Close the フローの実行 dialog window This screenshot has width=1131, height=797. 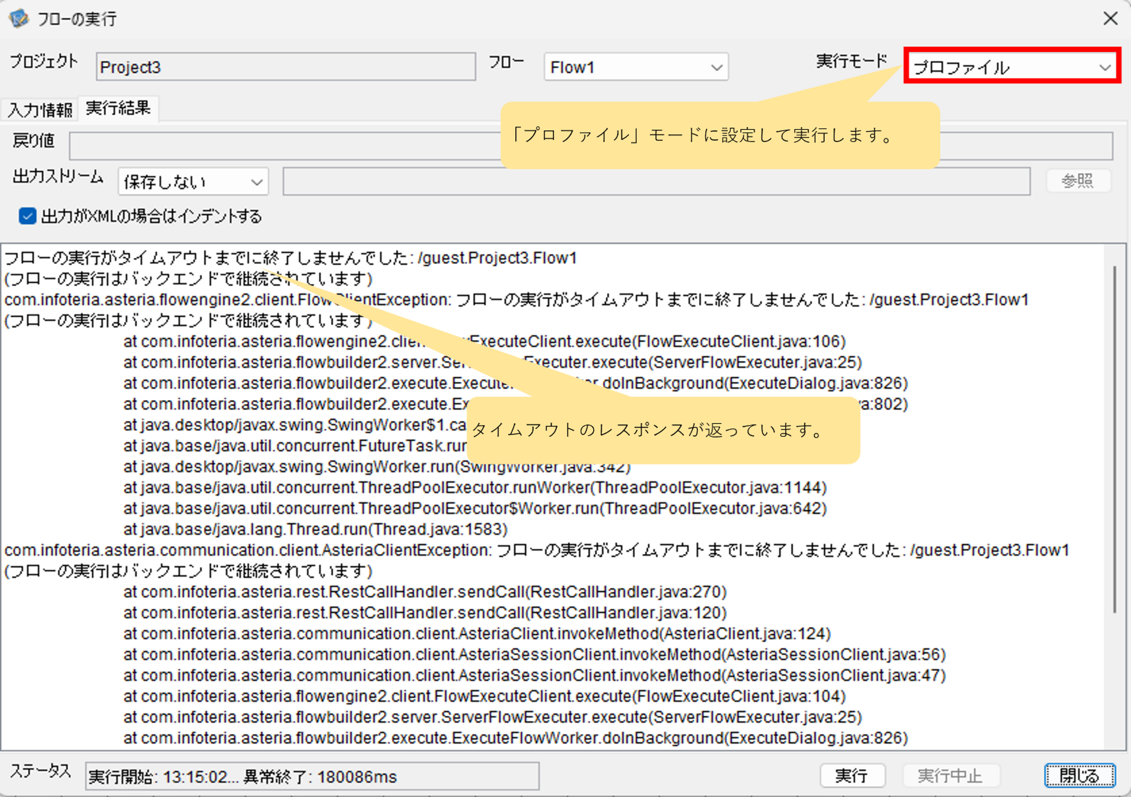point(1110,19)
